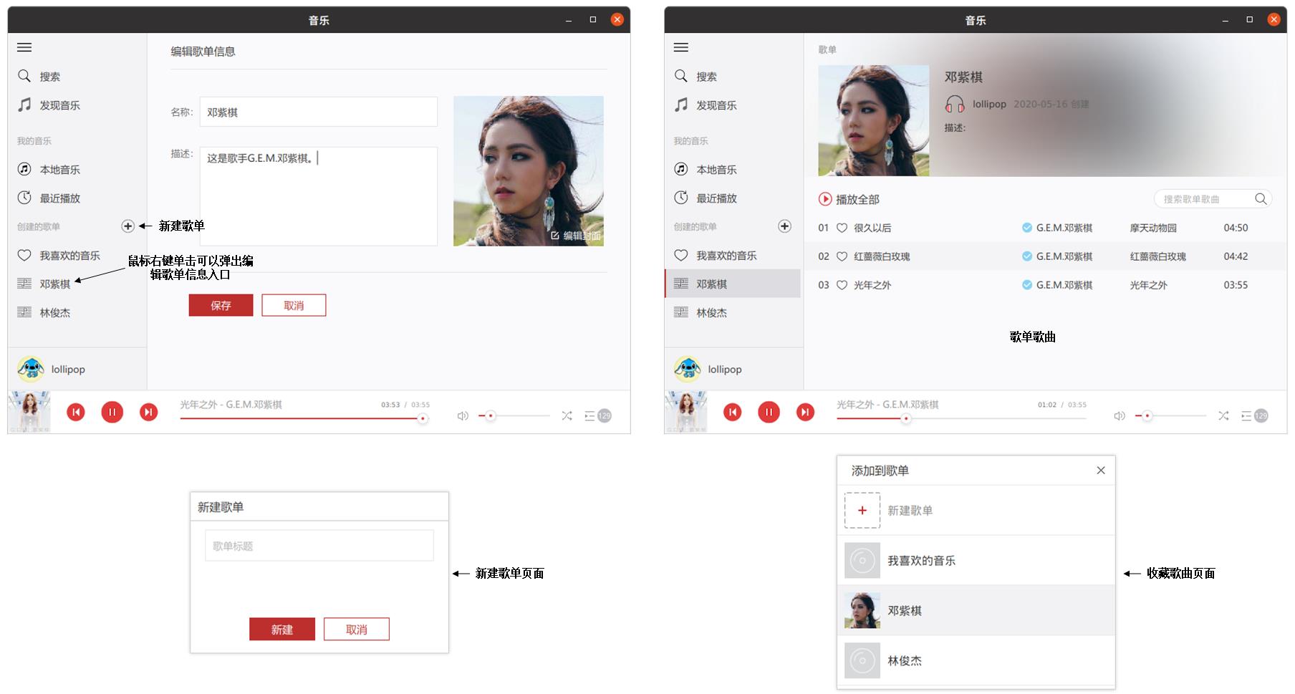Open the play queue in the edit-playlist window
The width and height of the screenshot is (1295, 694).
coord(597,415)
